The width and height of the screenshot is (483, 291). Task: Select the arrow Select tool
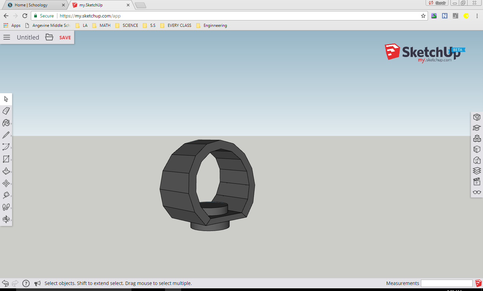click(x=6, y=99)
